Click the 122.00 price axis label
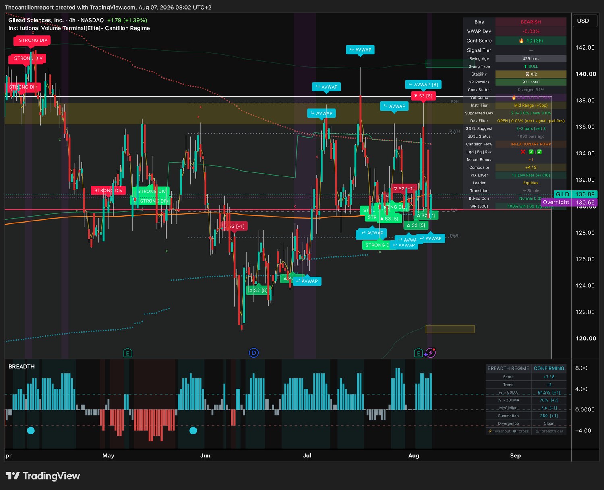 coord(585,312)
